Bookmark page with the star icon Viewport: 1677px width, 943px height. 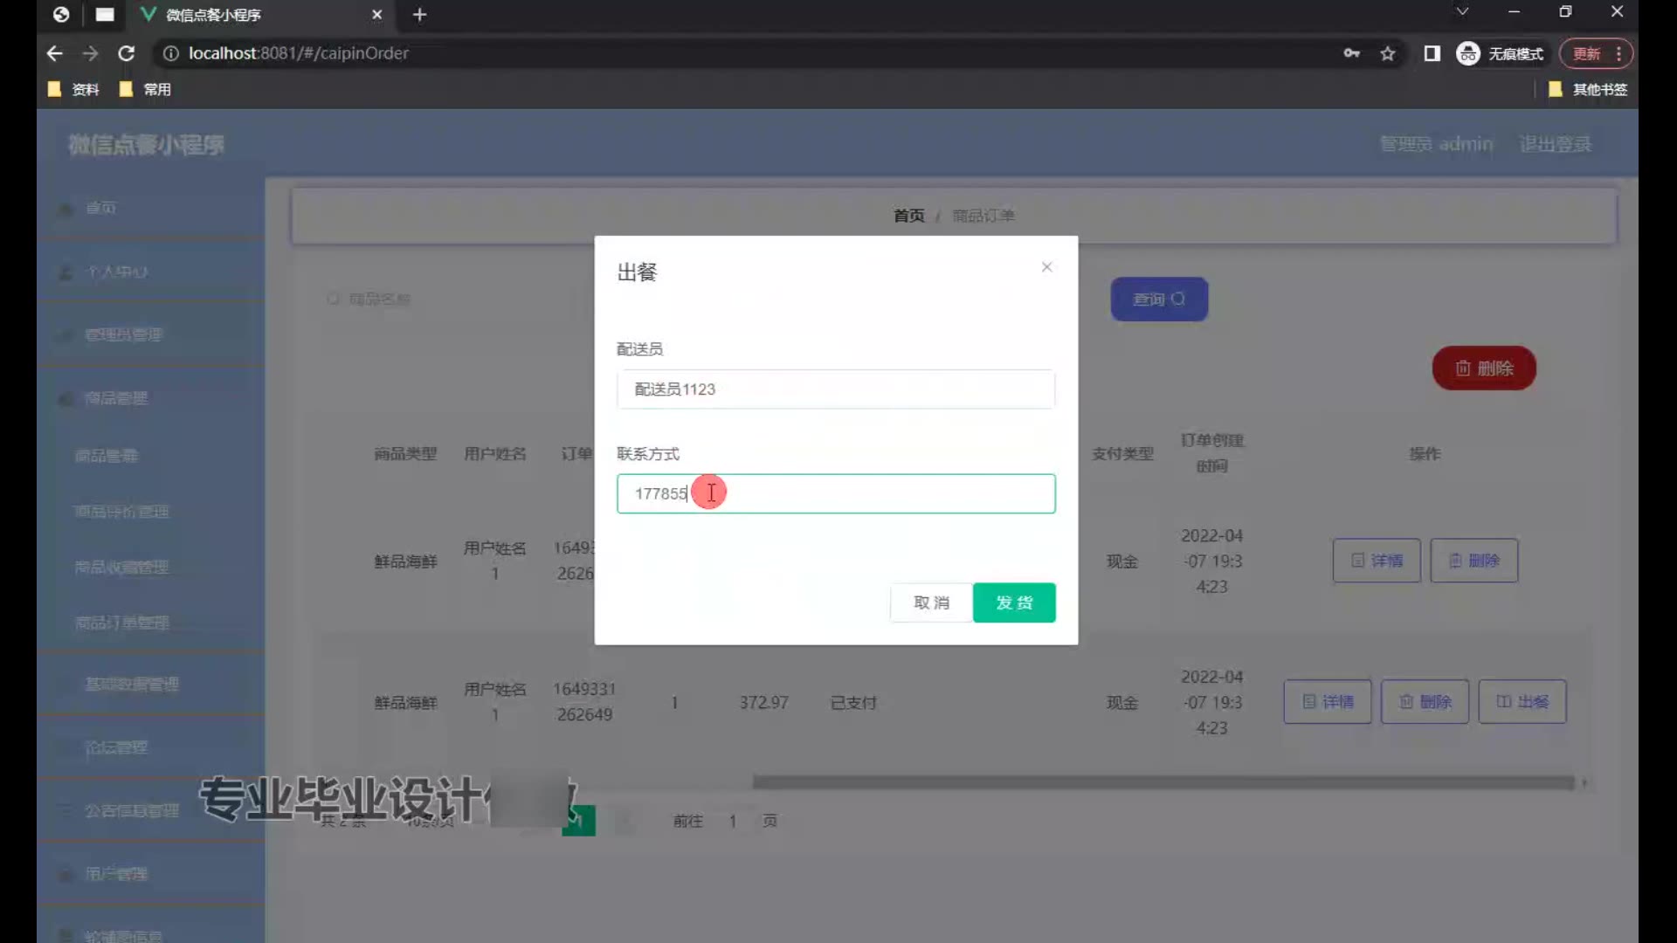tap(1388, 54)
